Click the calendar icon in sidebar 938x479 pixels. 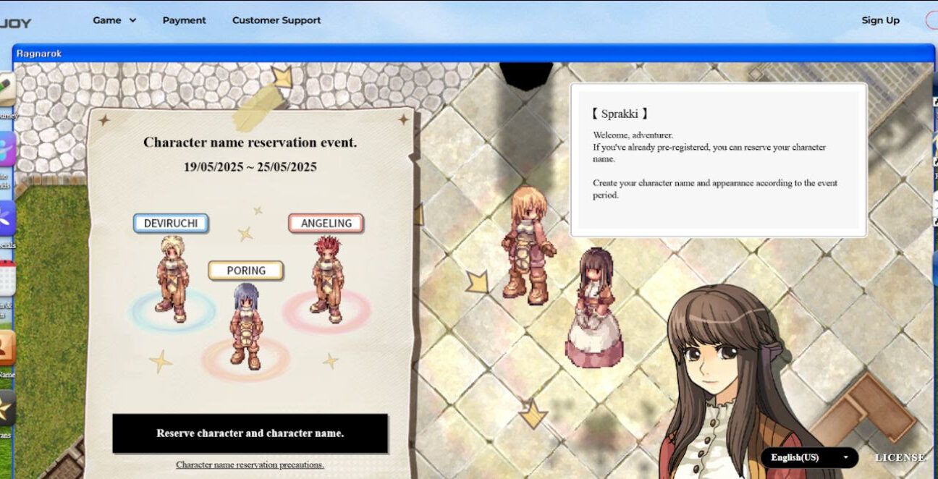click(x=7, y=279)
